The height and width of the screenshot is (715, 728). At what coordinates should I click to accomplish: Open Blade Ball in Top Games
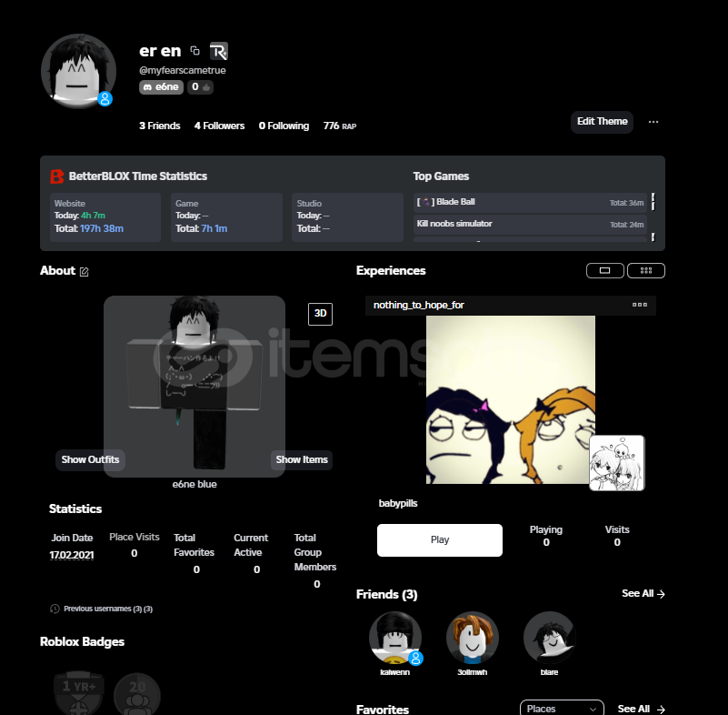(530, 202)
